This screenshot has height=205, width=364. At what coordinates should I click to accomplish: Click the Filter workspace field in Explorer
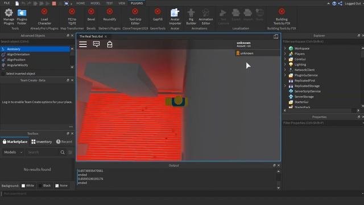[322, 42]
